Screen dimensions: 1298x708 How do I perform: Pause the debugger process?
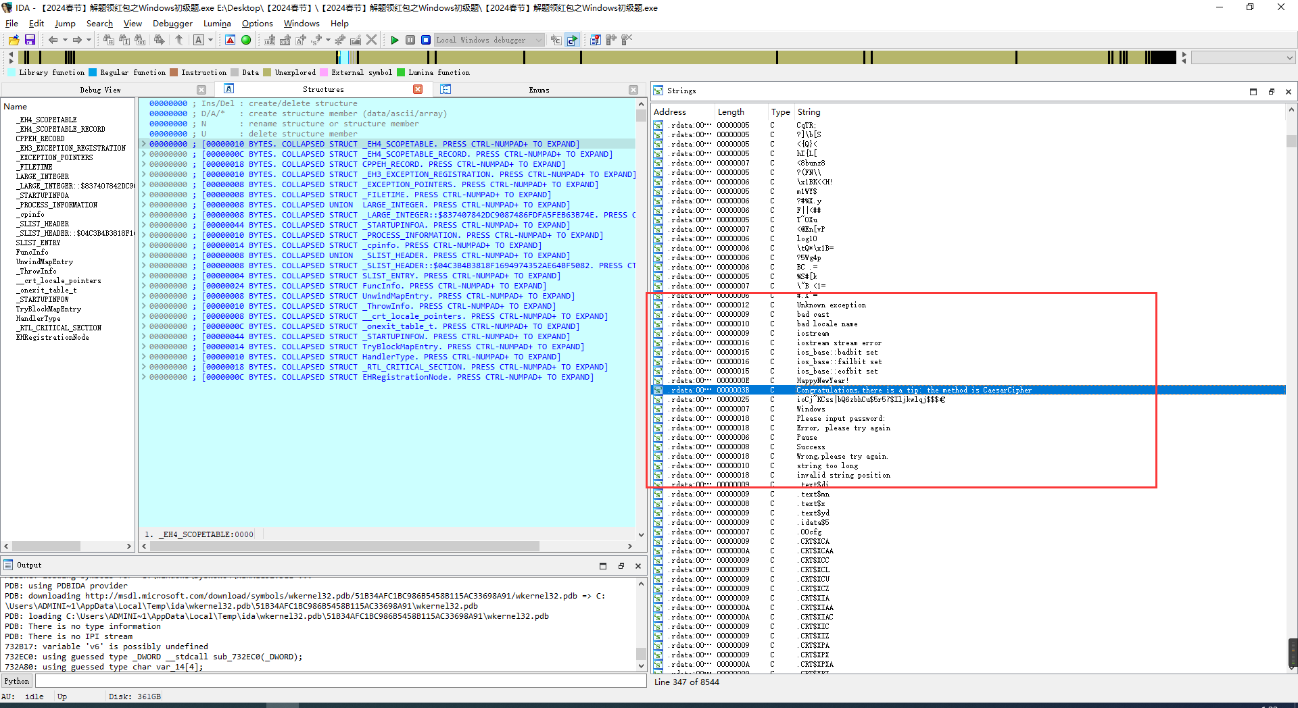[x=410, y=40]
